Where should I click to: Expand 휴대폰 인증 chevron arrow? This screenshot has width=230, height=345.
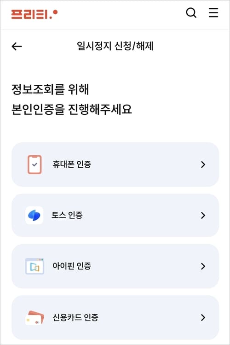[203, 164]
